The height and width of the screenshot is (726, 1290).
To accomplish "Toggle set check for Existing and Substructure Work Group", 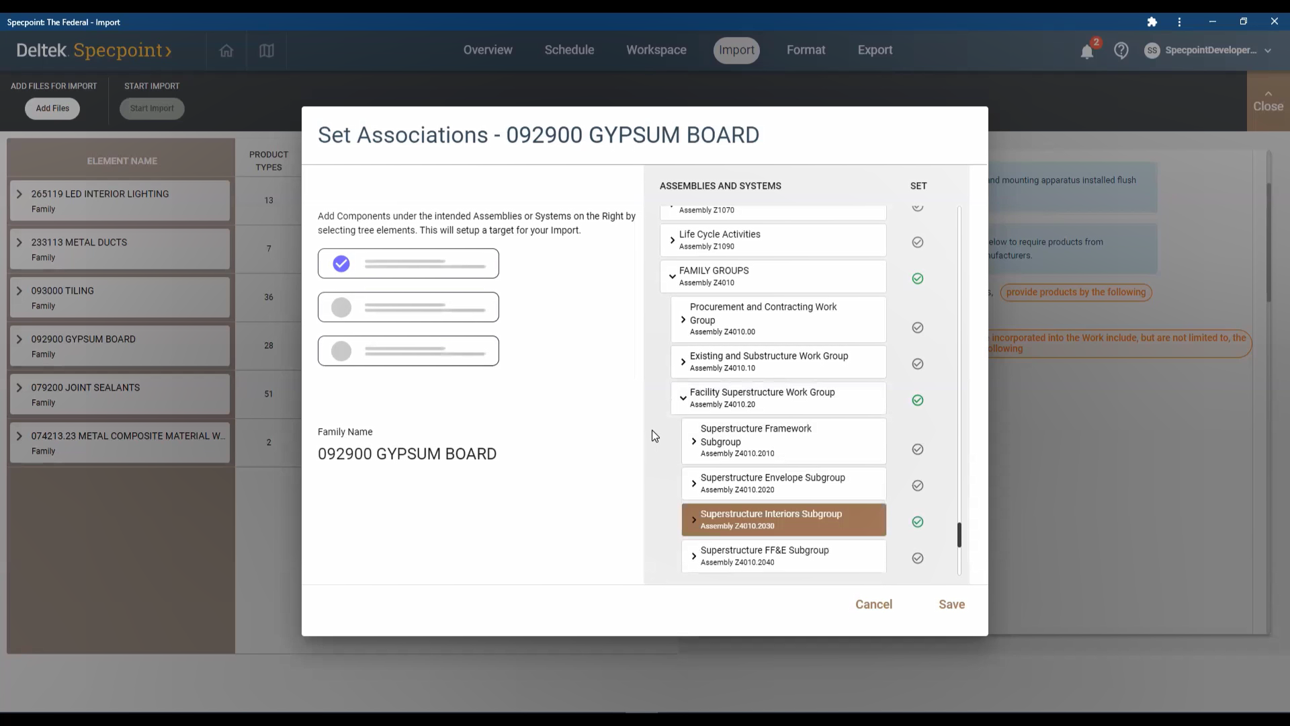I will (x=917, y=364).
